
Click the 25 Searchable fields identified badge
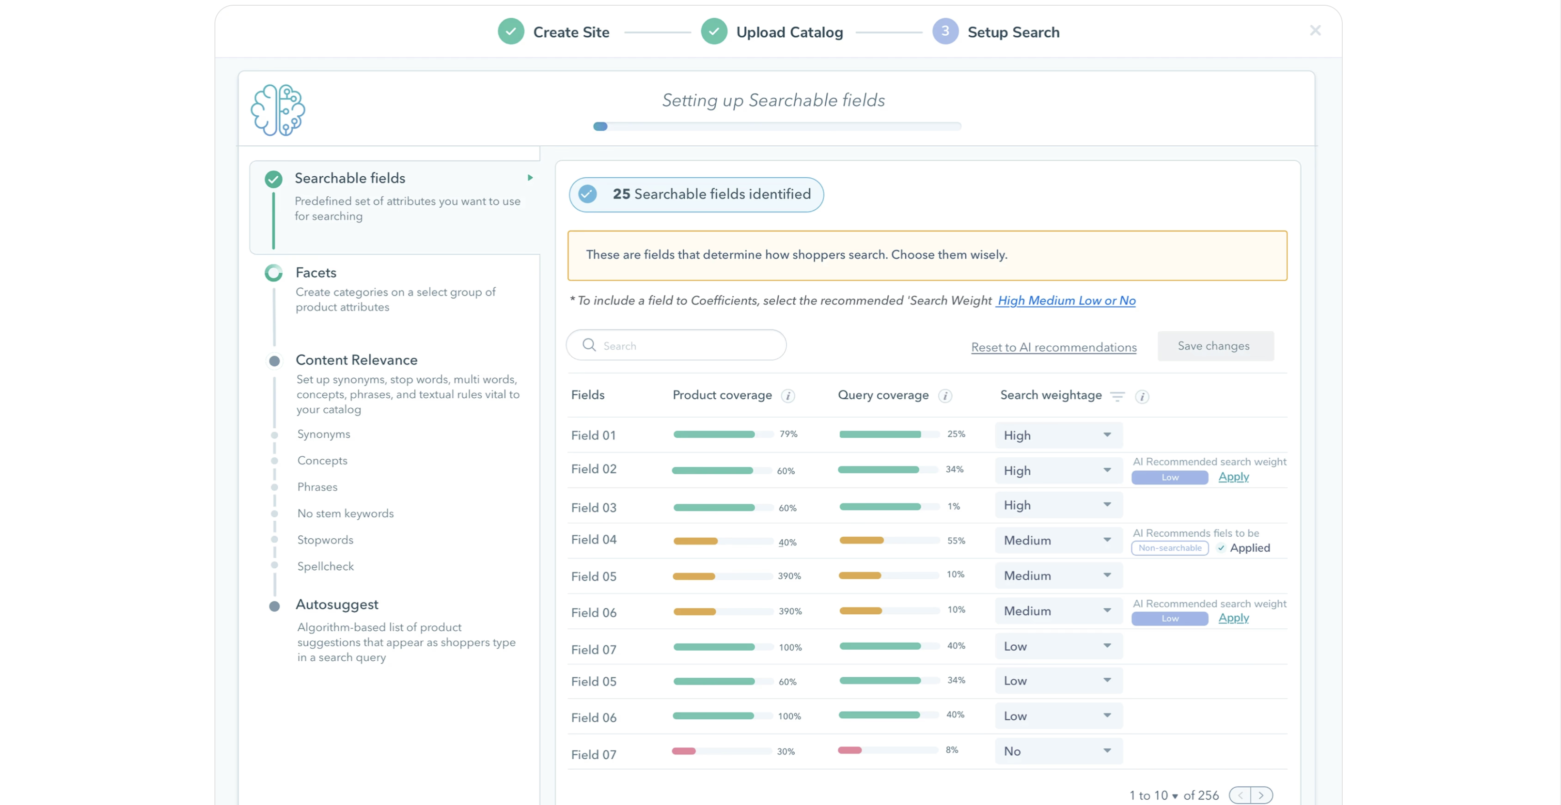(696, 194)
